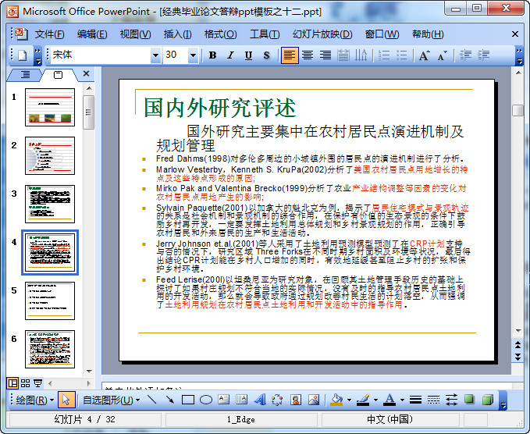Open the Line Style options

tap(415, 400)
